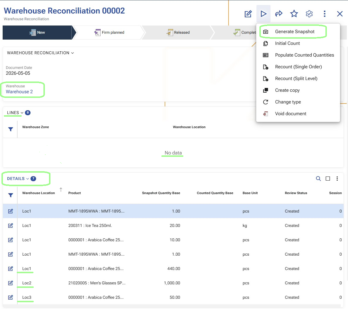348x309 pixels.
Task: Click the ascending sort arrow in Details
Action: 61,190
